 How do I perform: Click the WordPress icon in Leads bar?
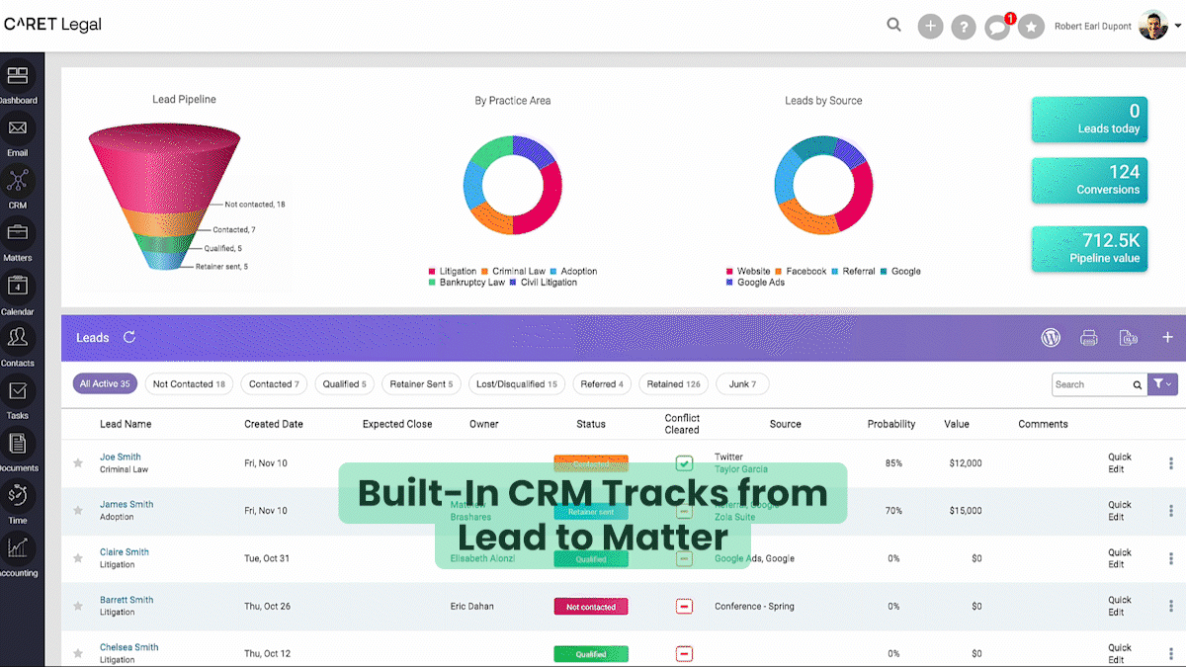(x=1051, y=338)
